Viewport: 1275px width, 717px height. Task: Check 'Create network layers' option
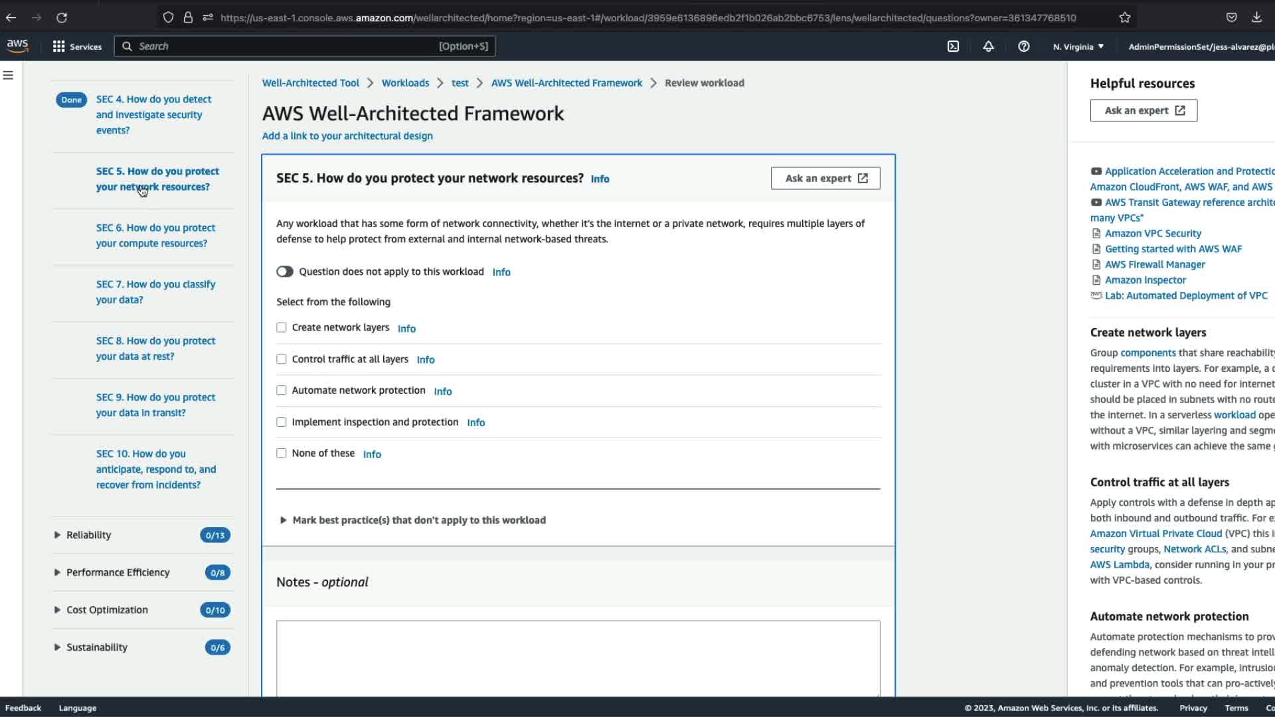pyautogui.click(x=282, y=327)
